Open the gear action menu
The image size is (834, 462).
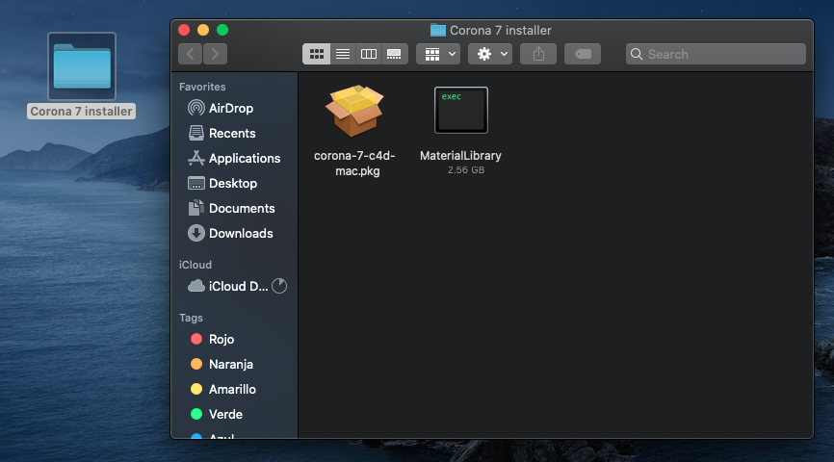tap(490, 54)
